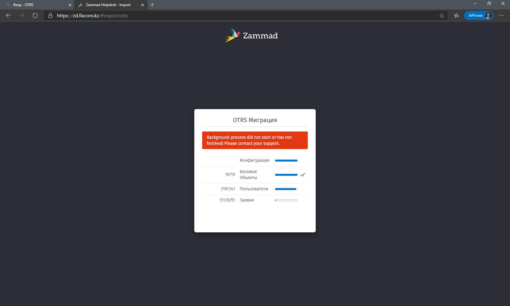Viewport: 510px width, 306px height.
Task: Click the 19/19 counter
Action: (230, 175)
